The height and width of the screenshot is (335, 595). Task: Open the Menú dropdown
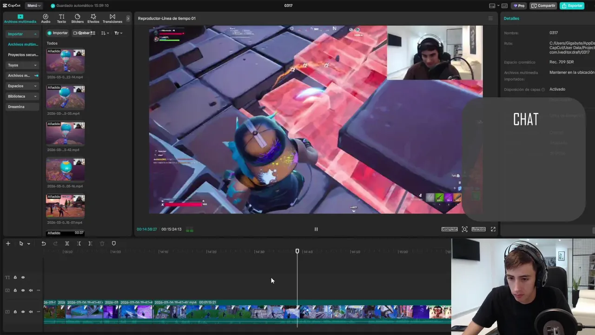[33, 6]
